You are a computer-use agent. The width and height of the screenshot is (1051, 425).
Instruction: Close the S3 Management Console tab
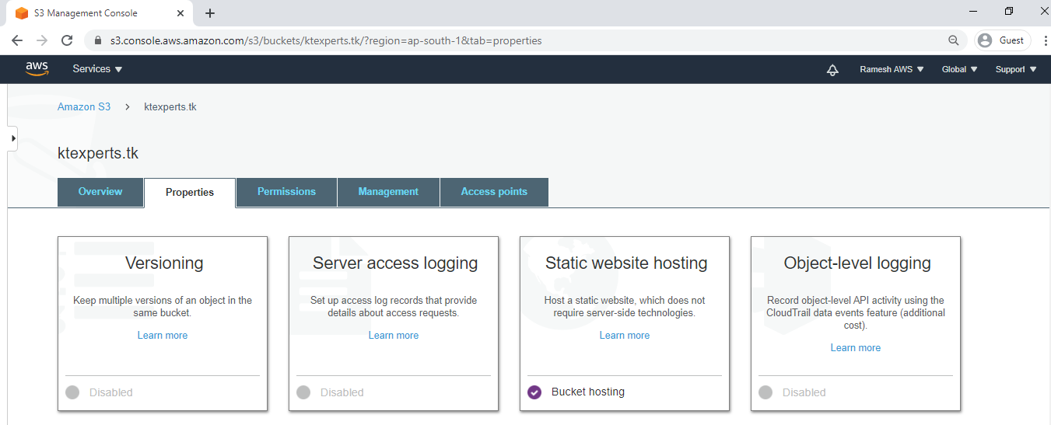tap(180, 13)
